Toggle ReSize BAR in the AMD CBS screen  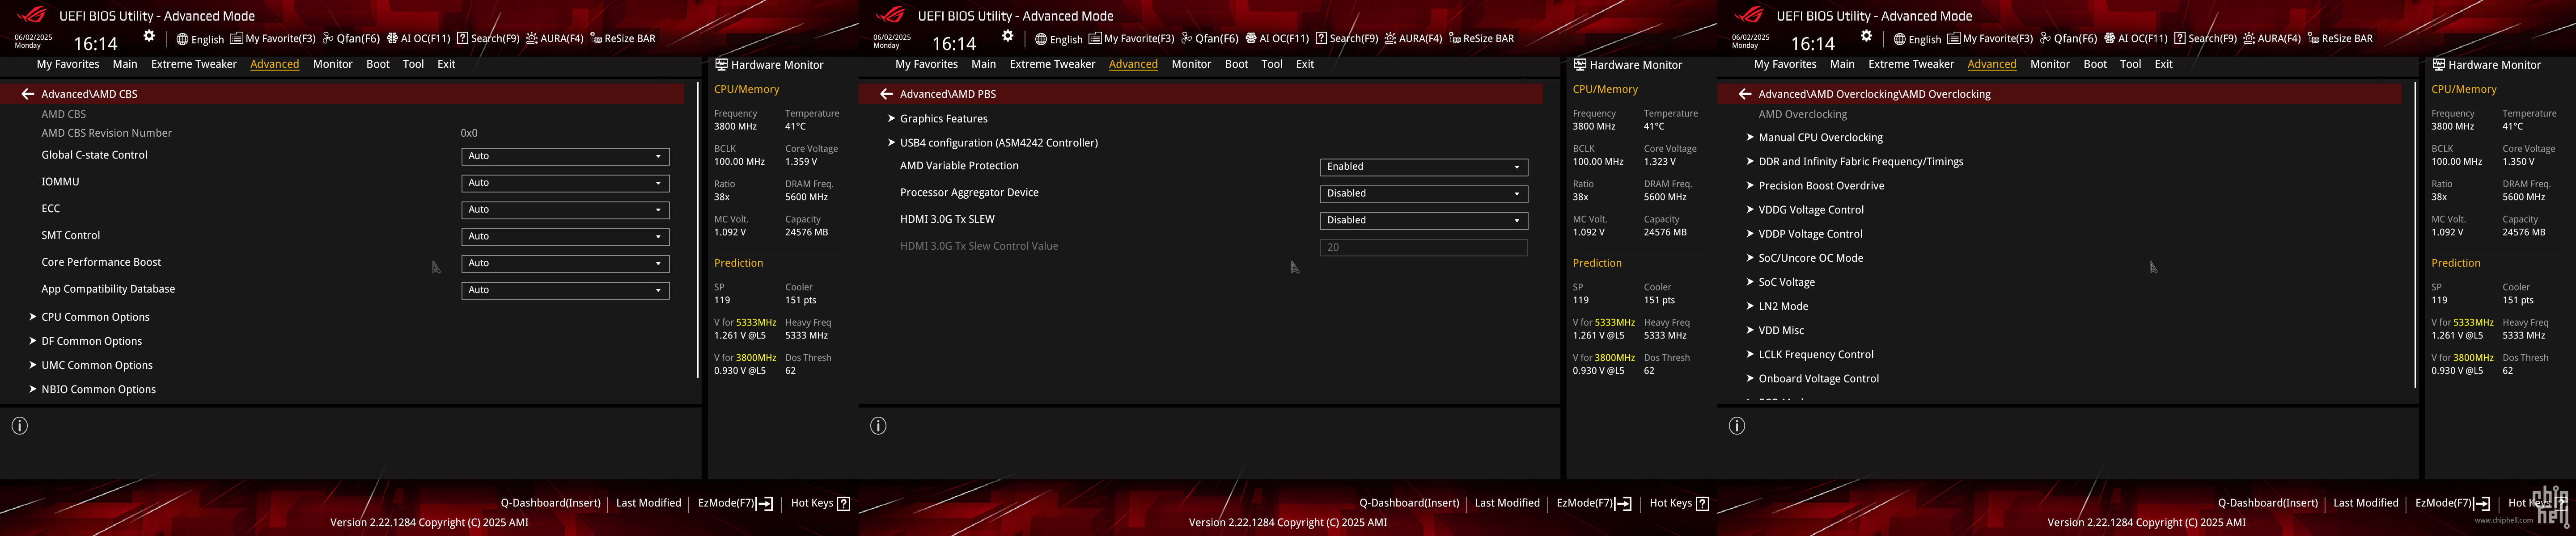tap(623, 39)
